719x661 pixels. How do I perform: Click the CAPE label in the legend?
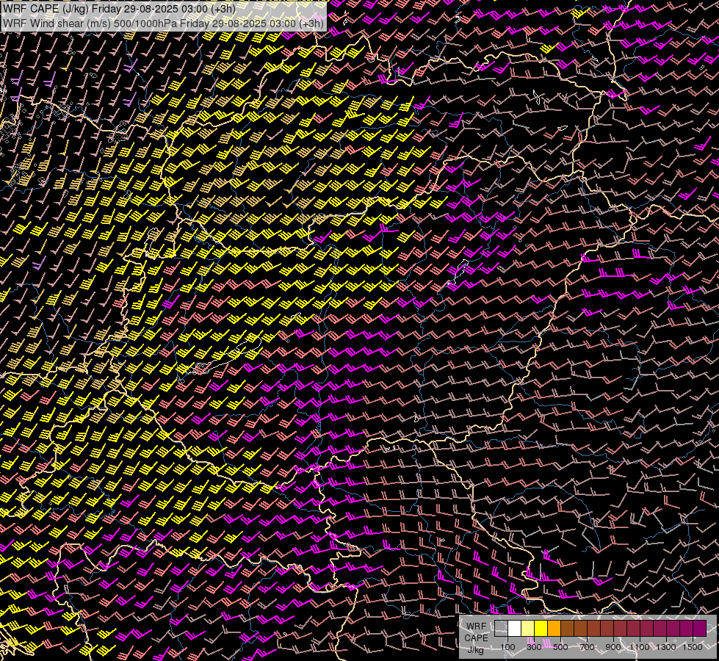click(477, 638)
